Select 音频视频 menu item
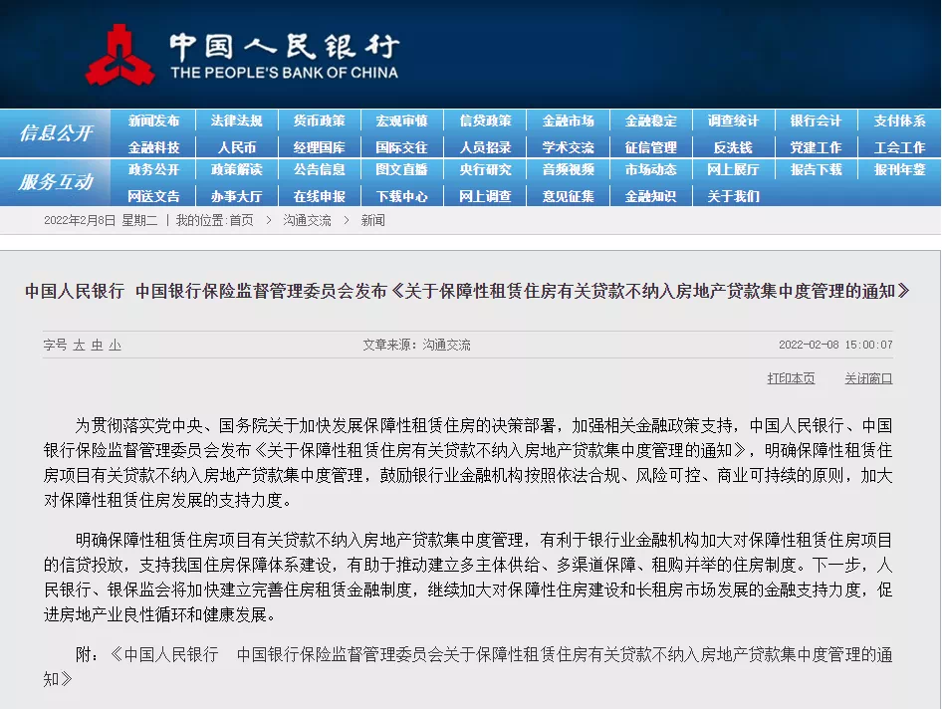 [569, 170]
